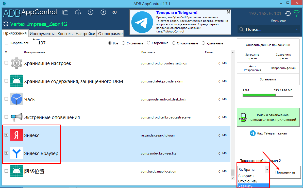Screen dimensions: 303x188
Task: Click the 网络位置 Android app icon
Action: 16,171
